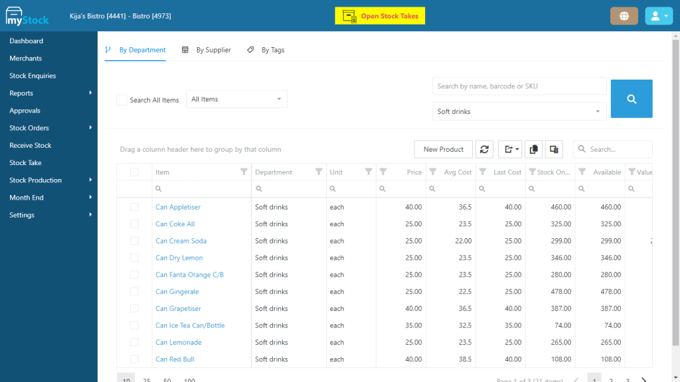This screenshot has width=680, height=382.
Task: Refresh the product grid
Action: (484, 149)
